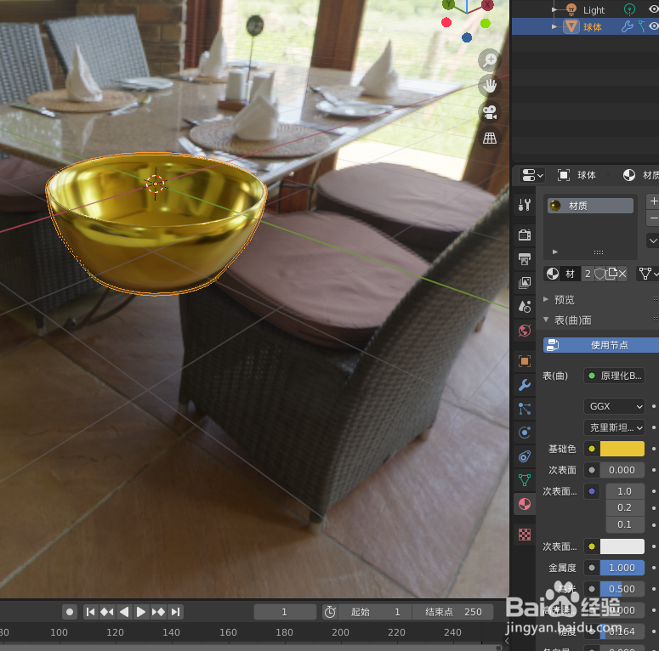Play the animation forward
Image resolution: width=659 pixels, height=651 pixels.
(141, 612)
